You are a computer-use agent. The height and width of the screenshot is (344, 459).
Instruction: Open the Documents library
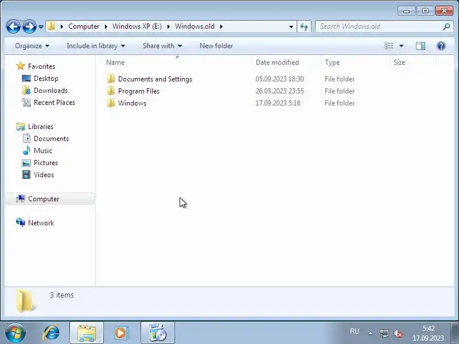tap(51, 139)
